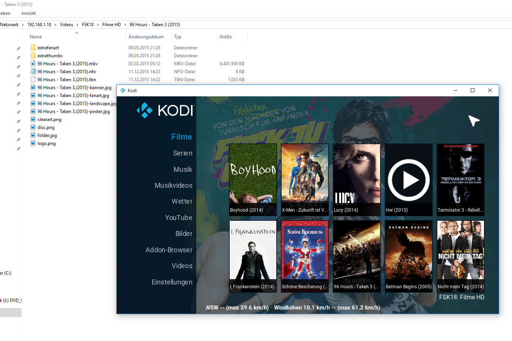Image resolution: width=512 pixels, height=341 pixels.
Task: Minimize the Kodi window
Action: coord(456,90)
